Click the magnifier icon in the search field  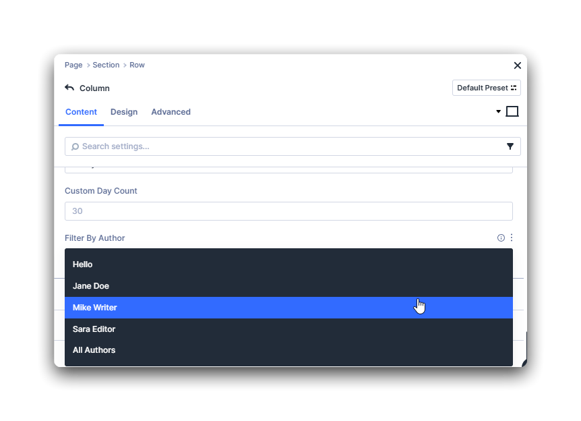pos(74,146)
